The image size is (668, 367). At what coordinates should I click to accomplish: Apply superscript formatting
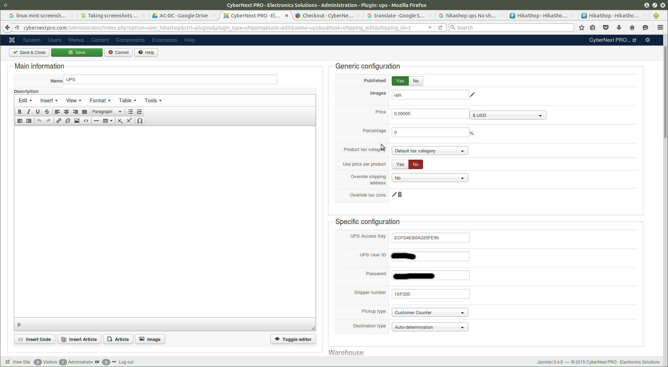click(129, 121)
